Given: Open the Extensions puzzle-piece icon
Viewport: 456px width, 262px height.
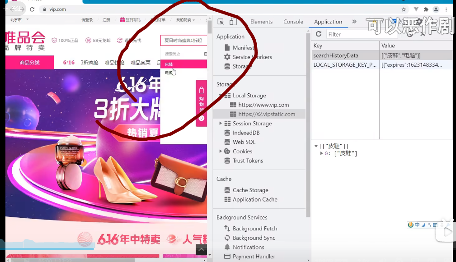Looking at the screenshot, I should pyautogui.click(x=426, y=9).
